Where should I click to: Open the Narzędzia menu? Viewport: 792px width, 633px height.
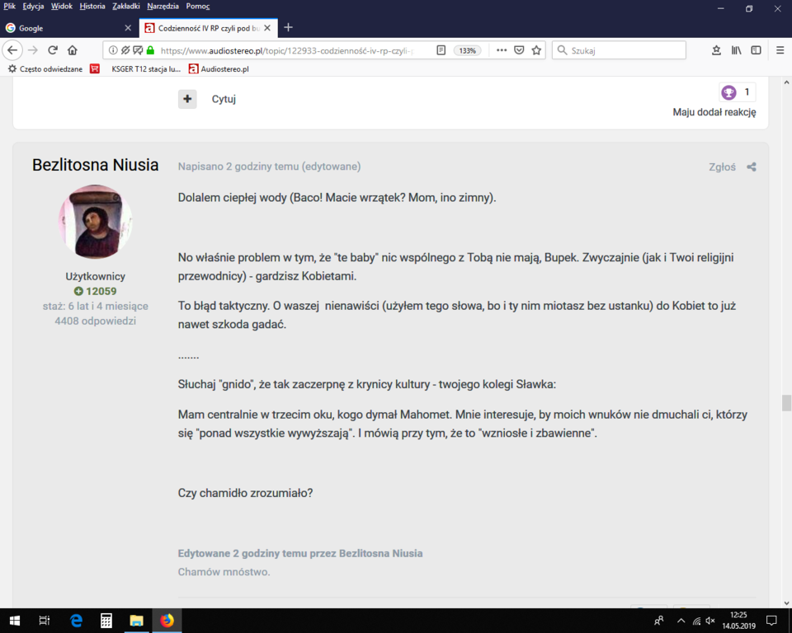(163, 7)
